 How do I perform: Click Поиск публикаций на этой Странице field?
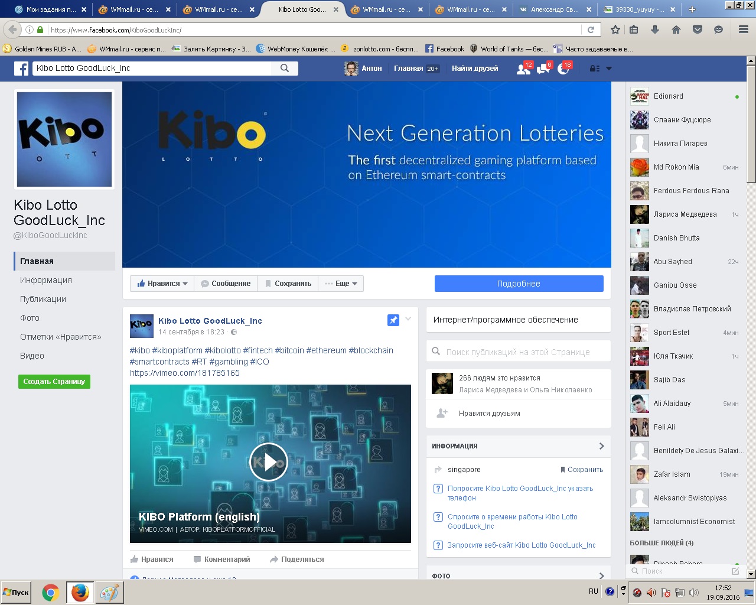pyautogui.click(x=519, y=352)
